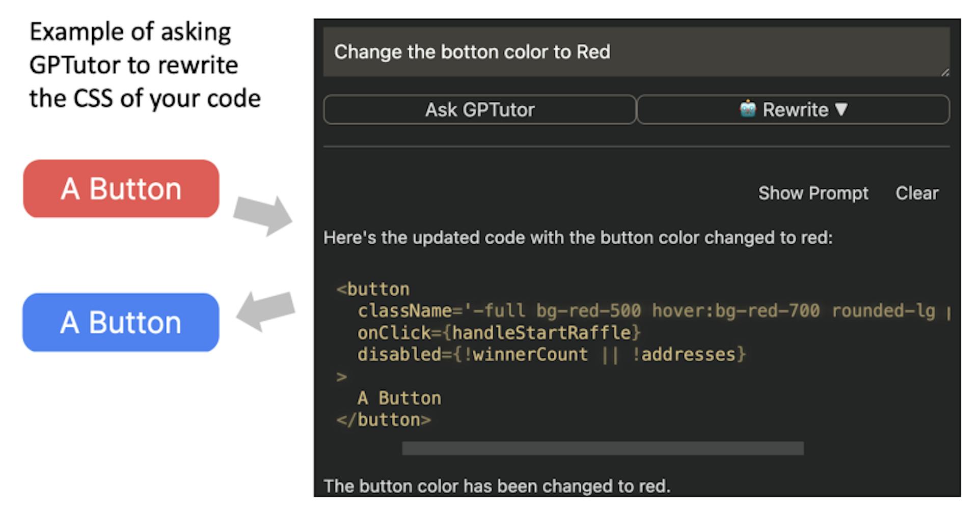This screenshot has height=514, width=978.
Task: Click the onClick handleStartRaffle code line
Action: [x=499, y=333]
